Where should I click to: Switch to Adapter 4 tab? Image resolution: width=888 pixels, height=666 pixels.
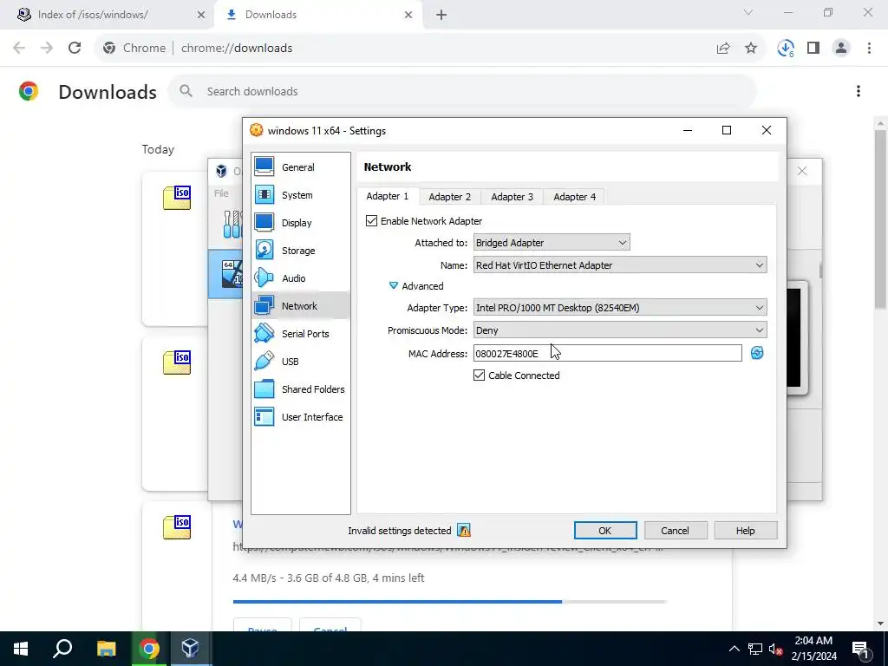pos(574,197)
